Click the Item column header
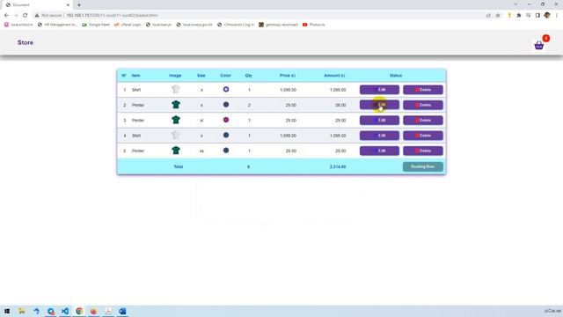Screen dimensions: 563x317 click(135, 76)
